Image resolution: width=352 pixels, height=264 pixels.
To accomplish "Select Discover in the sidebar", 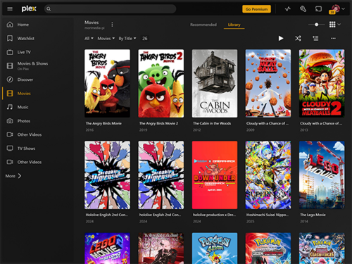I will click(25, 80).
